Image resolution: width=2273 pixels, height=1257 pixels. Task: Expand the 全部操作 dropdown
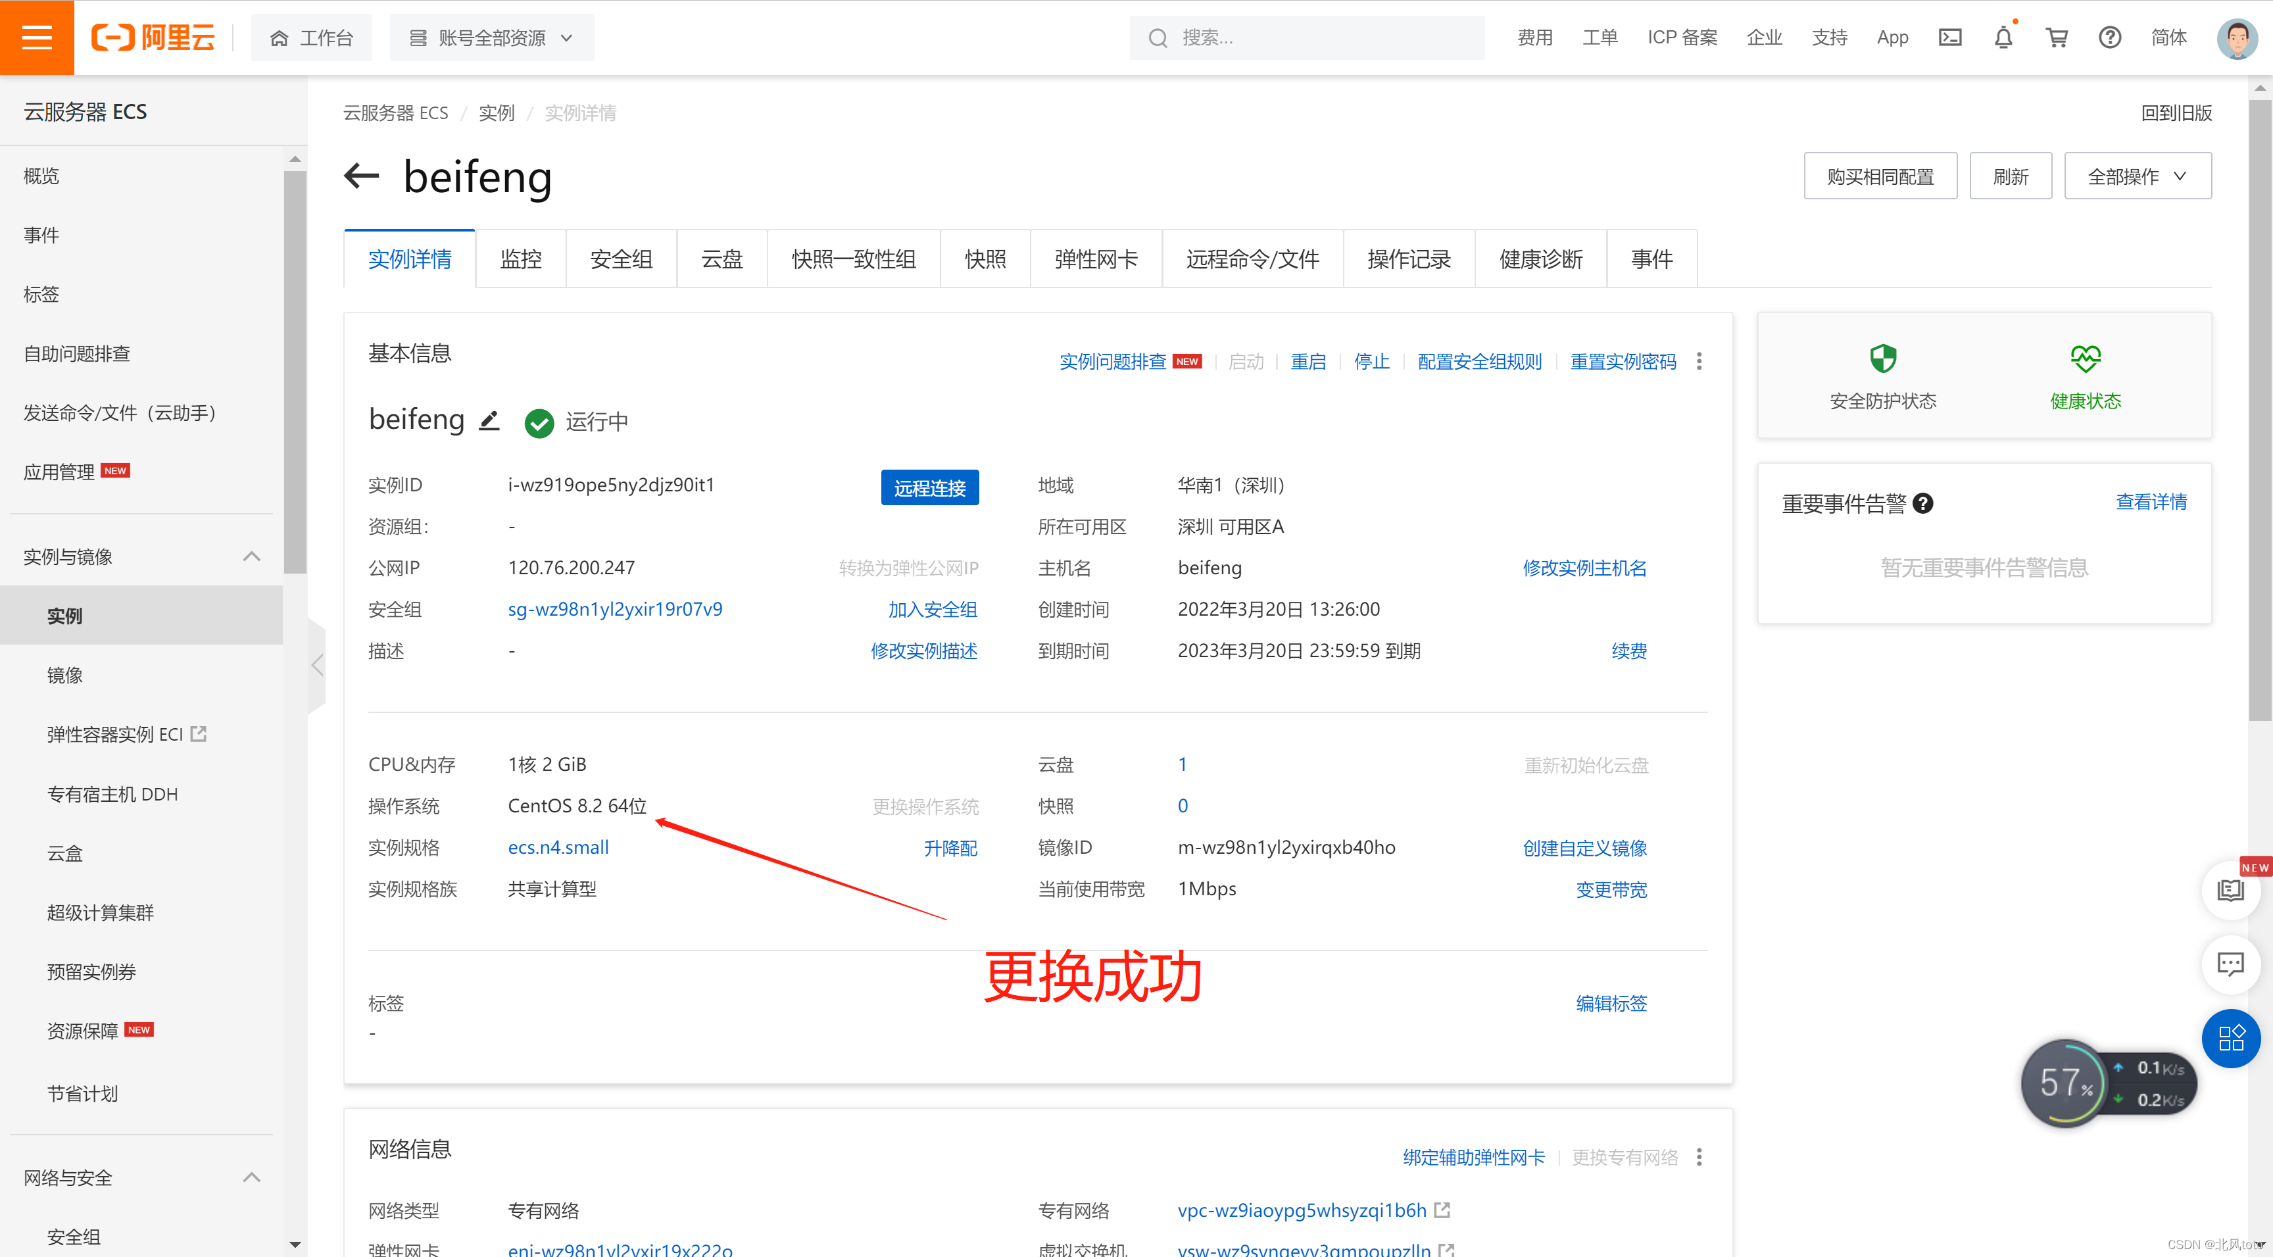point(2136,176)
